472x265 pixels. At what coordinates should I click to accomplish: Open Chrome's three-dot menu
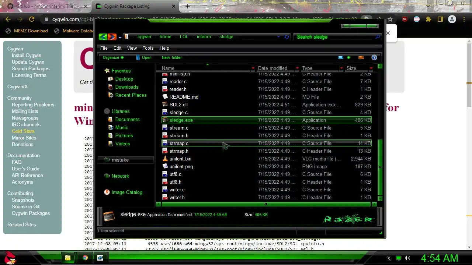[464, 20]
